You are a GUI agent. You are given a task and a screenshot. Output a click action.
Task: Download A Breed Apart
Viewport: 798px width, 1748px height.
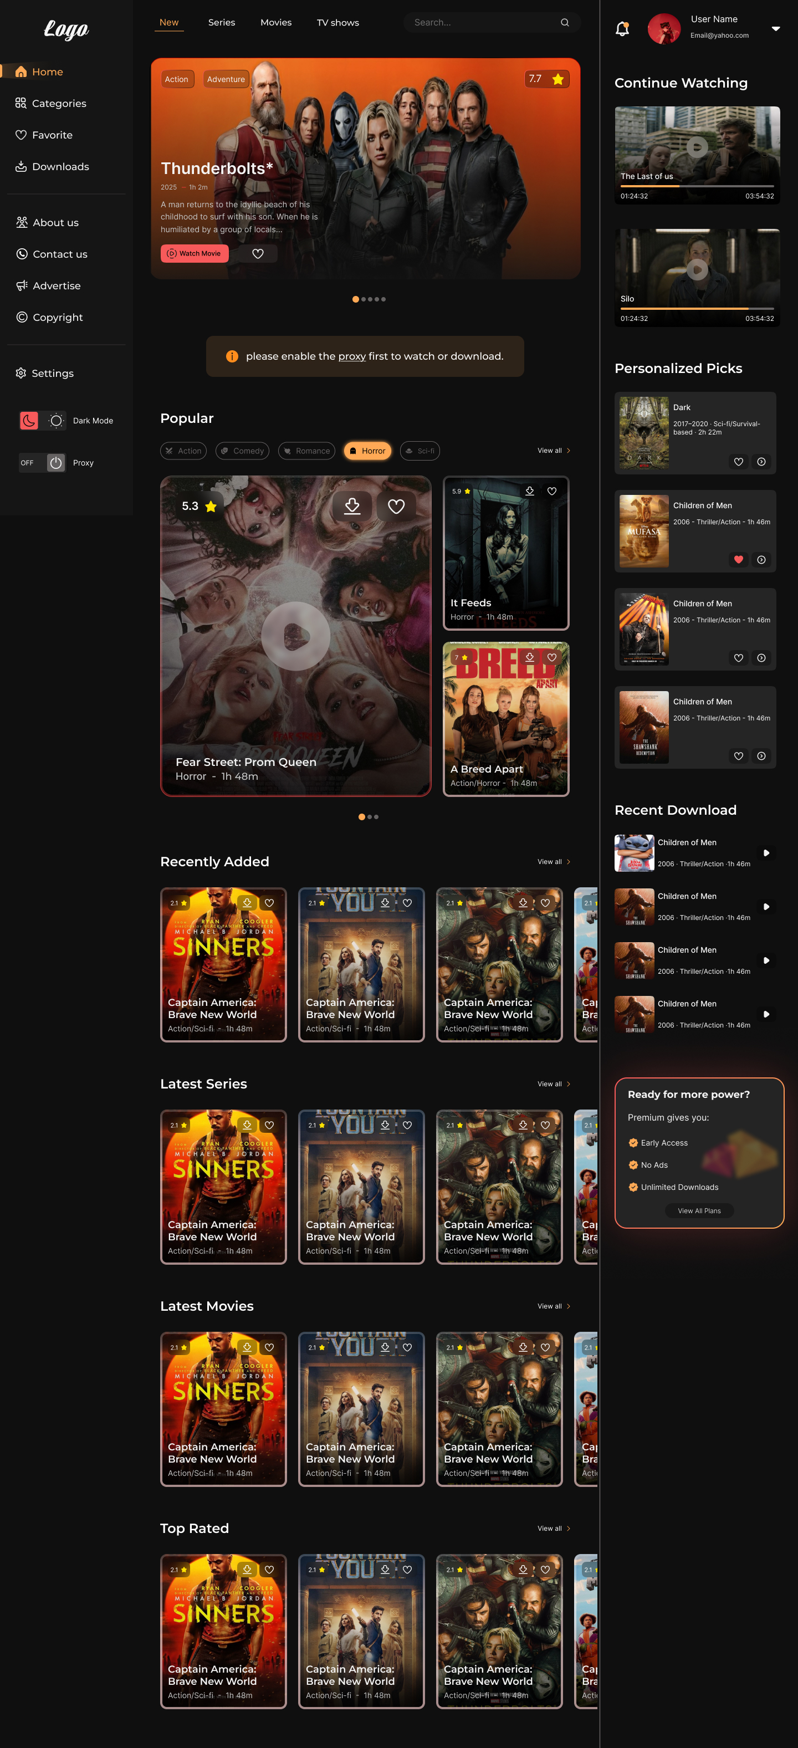pyautogui.click(x=530, y=657)
